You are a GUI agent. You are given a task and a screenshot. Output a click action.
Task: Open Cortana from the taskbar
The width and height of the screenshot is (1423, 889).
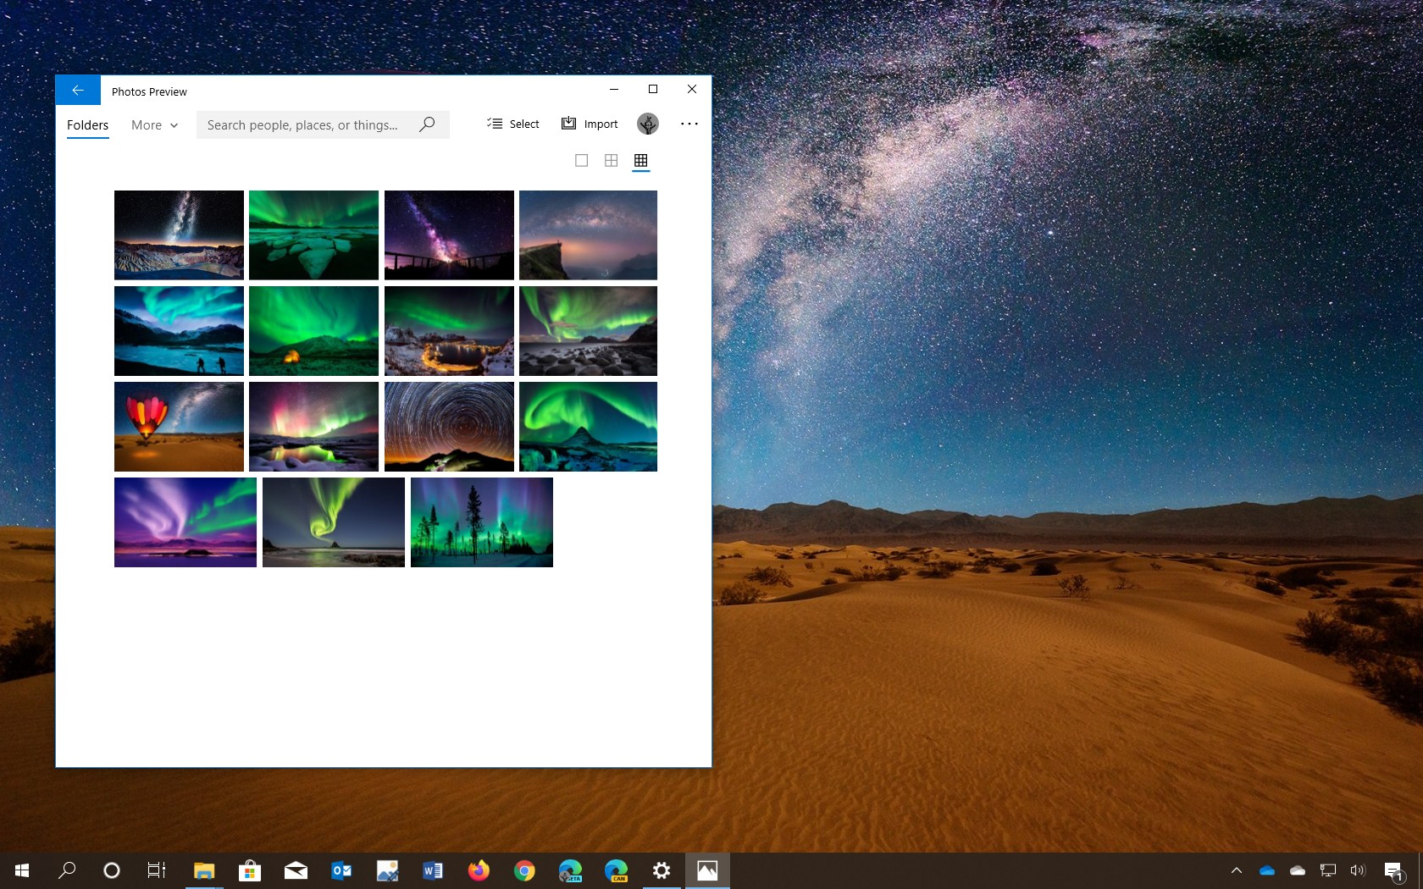[x=112, y=870]
